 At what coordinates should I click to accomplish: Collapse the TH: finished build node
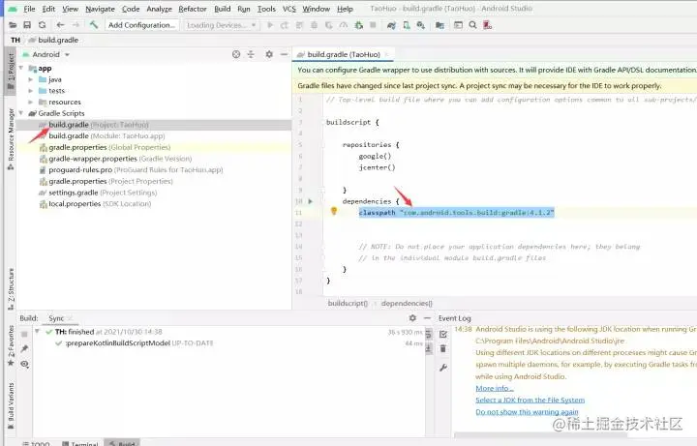click(x=38, y=332)
